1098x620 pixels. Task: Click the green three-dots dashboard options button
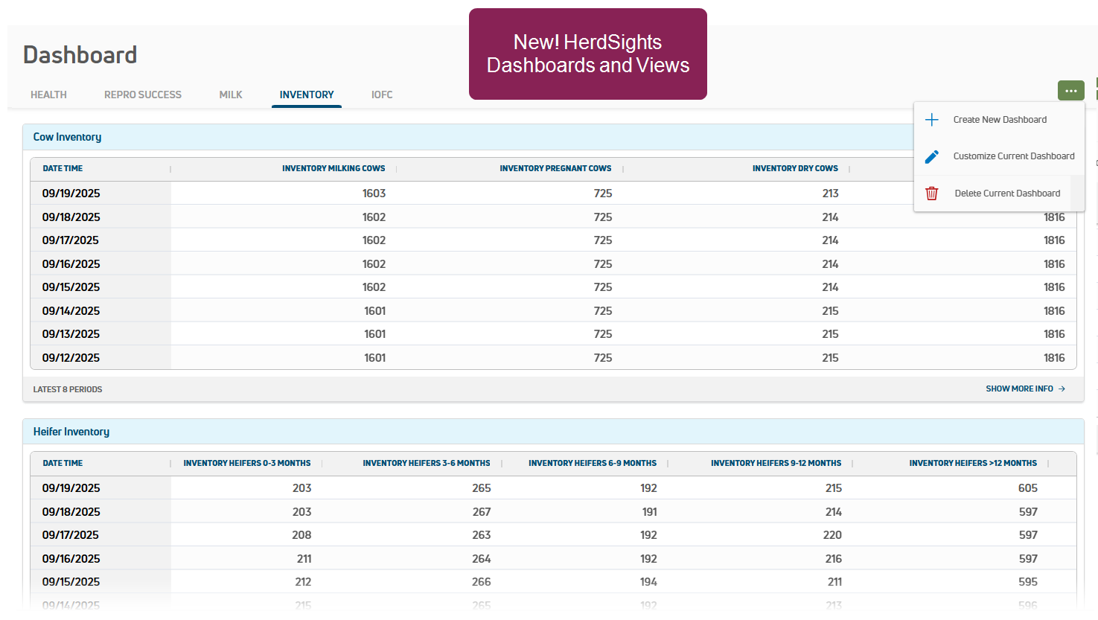click(x=1070, y=91)
